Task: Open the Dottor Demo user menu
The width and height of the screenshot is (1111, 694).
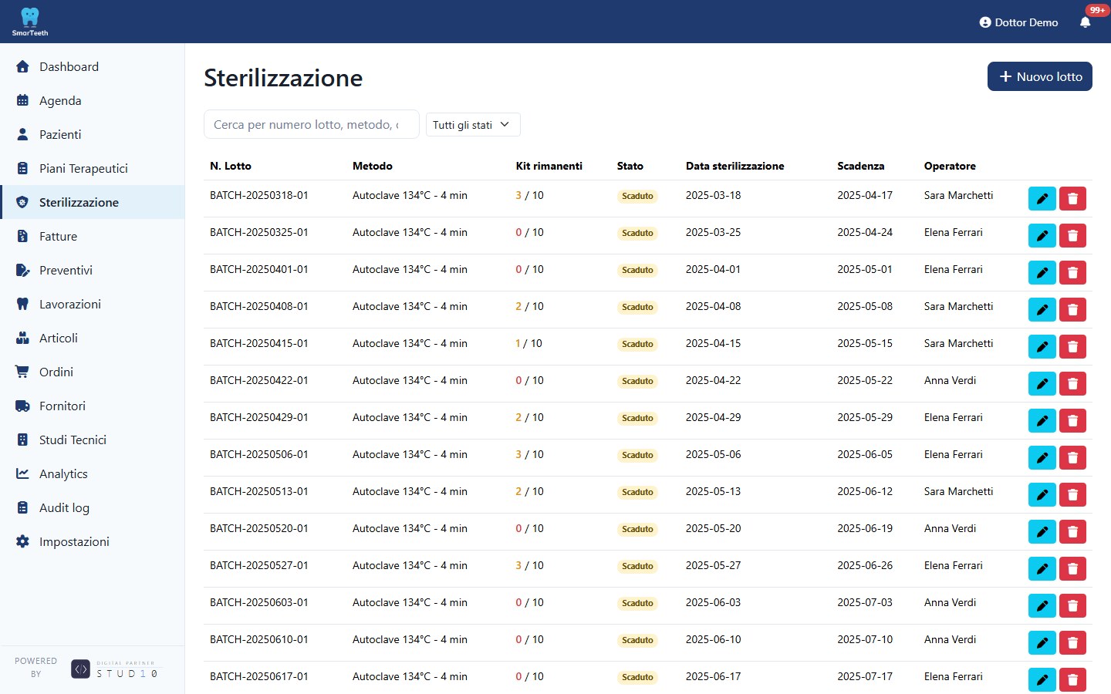Action: (1018, 22)
